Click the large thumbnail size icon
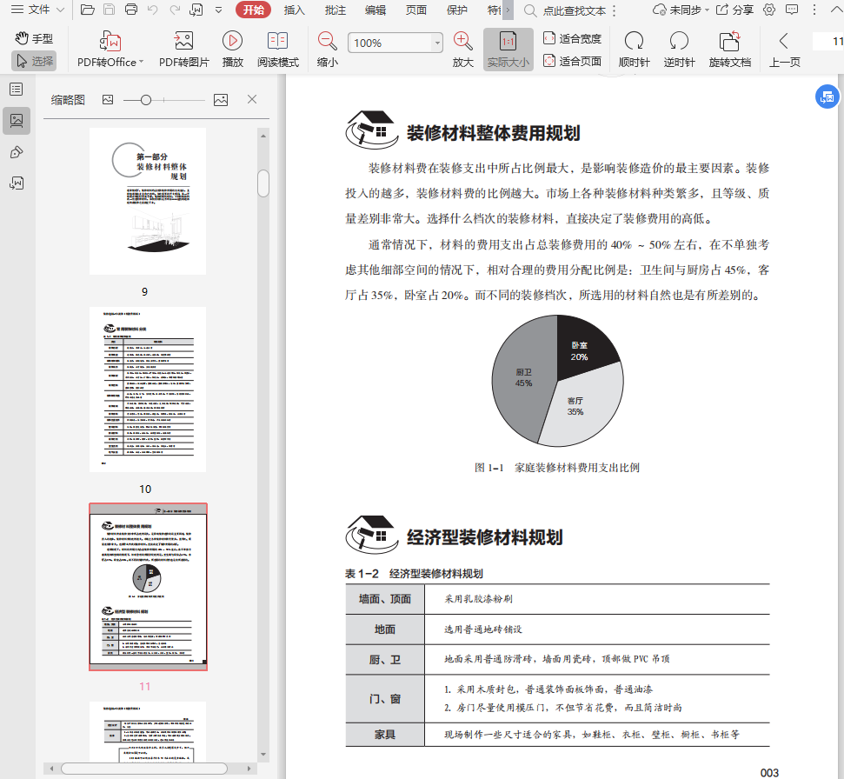 [221, 100]
